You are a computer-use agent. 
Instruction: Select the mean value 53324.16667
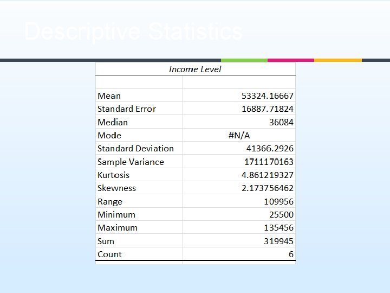coord(267,96)
